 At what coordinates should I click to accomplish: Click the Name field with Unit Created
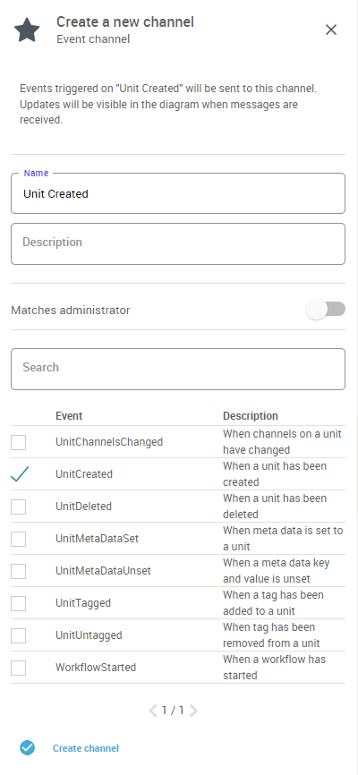178,193
